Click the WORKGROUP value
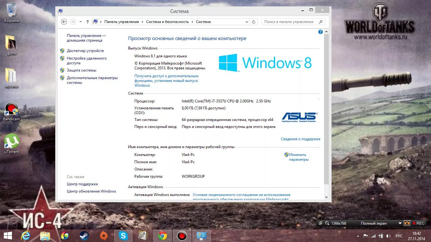The width and height of the screenshot is (431, 242). coord(193,176)
